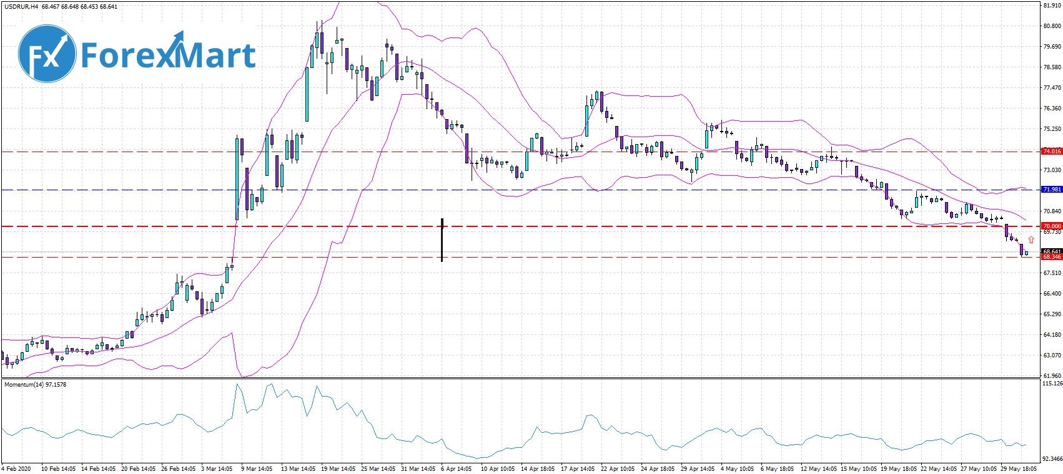Click the 9 Mar 14:05 time label

click(x=256, y=468)
